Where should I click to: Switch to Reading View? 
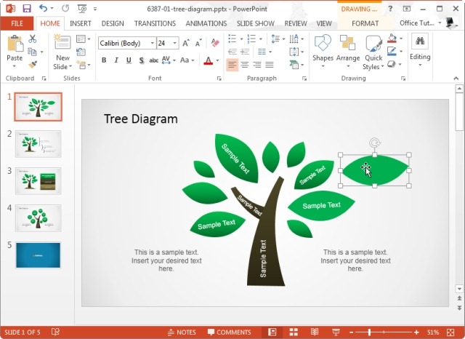point(315,332)
